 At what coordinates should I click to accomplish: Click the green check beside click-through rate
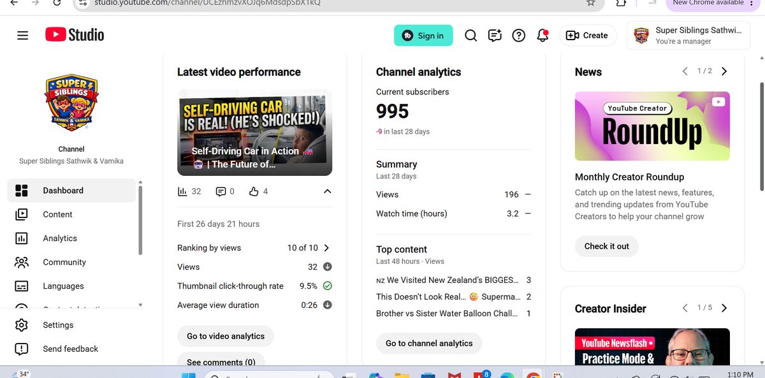pyautogui.click(x=327, y=286)
